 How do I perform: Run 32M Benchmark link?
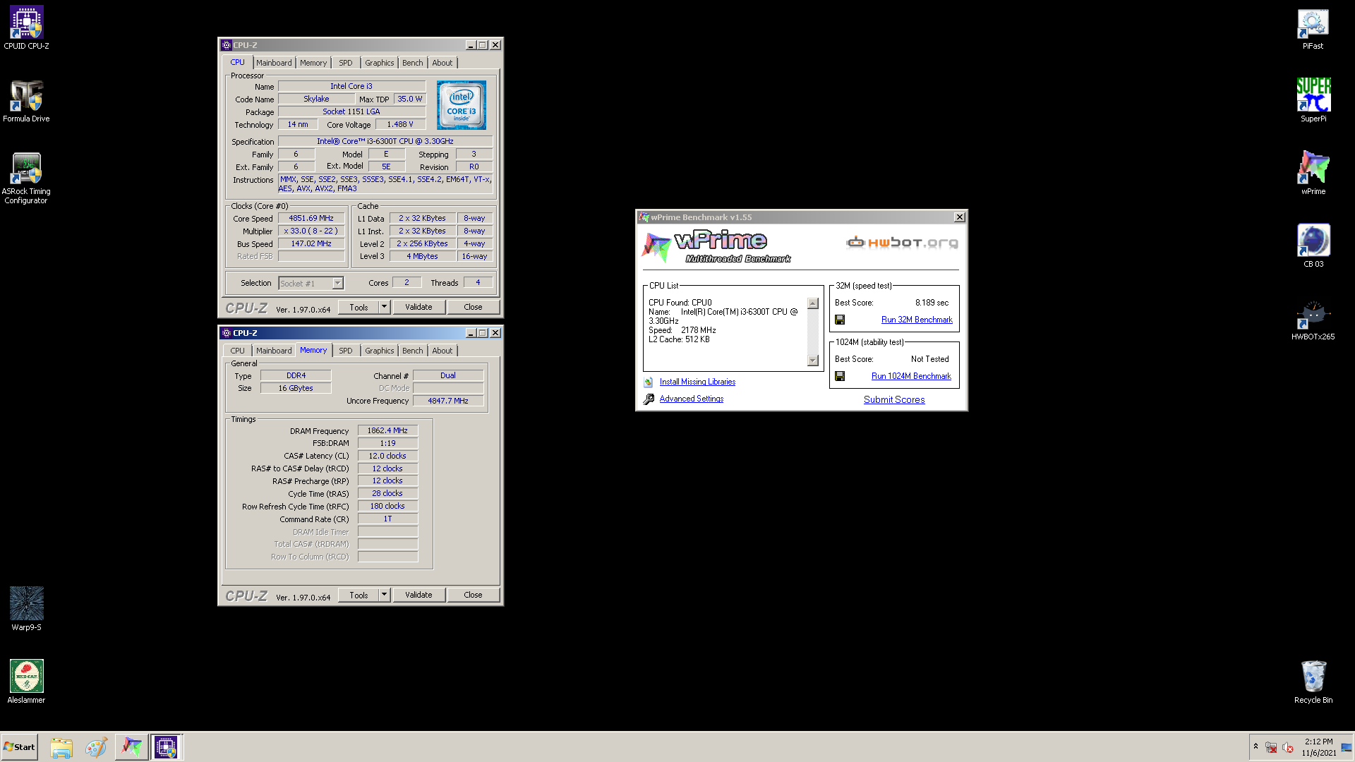point(917,320)
